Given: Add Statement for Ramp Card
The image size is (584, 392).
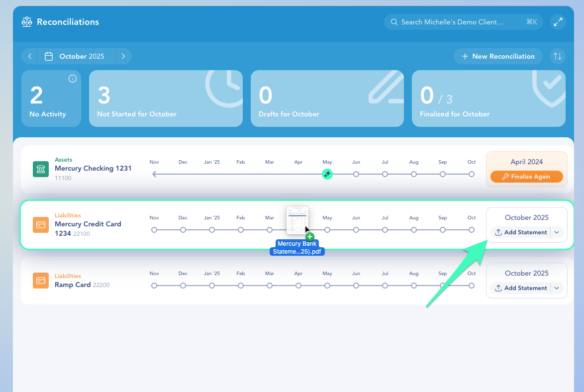Looking at the screenshot, I should coord(521,288).
